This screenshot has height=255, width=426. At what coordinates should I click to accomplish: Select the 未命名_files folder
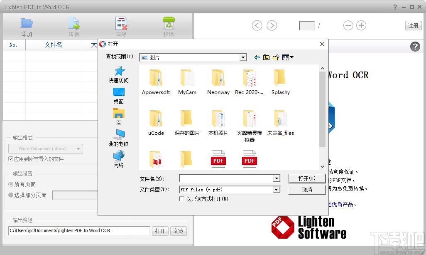pos(281,122)
